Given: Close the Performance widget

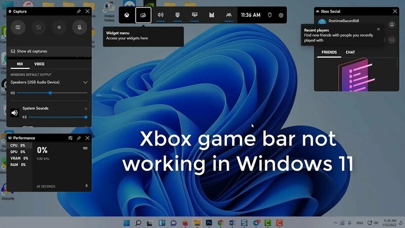Looking at the screenshot, I should (x=88, y=138).
